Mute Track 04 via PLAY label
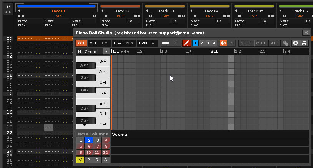Image resolution: width=313 pixels, height=168 pixels. 210,16
